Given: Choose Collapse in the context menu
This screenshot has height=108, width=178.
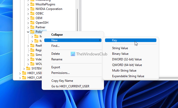Looking at the screenshot, I should pyautogui.click(x=73, y=35).
